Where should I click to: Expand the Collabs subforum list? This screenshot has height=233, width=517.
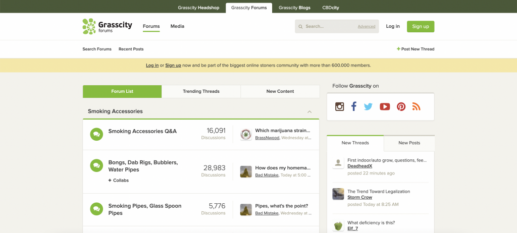click(118, 180)
